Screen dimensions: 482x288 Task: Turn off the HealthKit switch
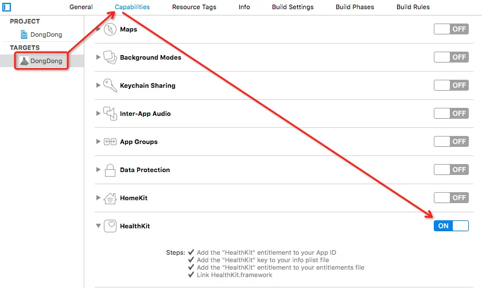pos(451,226)
